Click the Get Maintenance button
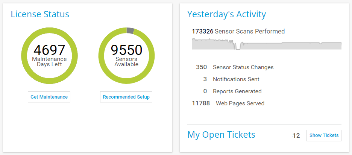Viewport: 352px width, 155px height. pyautogui.click(x=49, y=97)
